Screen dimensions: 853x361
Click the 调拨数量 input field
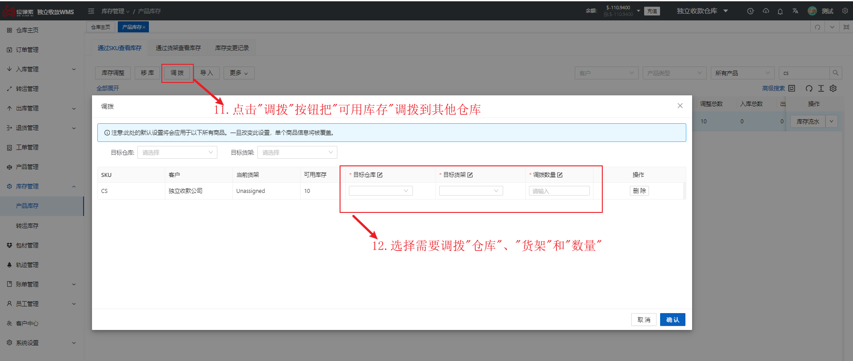pos(559,191)
